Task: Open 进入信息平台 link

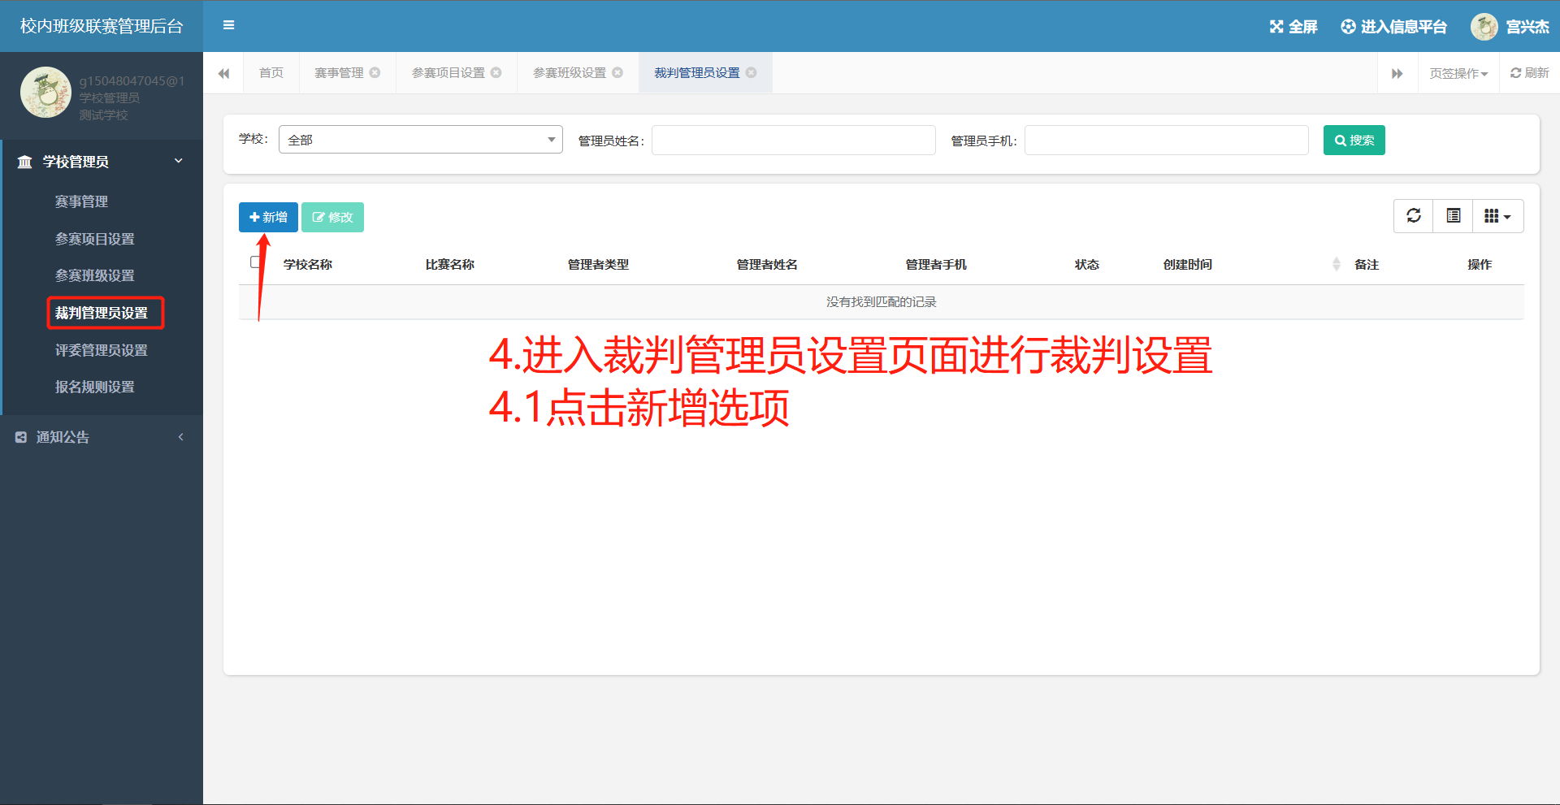Action: point(1393,27)
